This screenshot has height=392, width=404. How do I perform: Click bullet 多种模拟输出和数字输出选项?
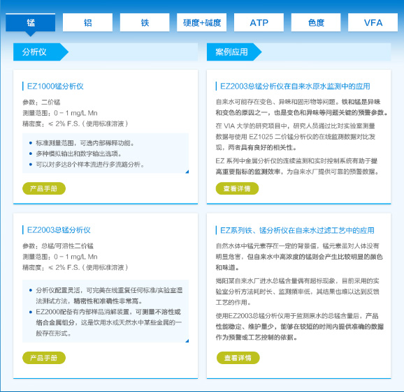[x=78, y=153]
